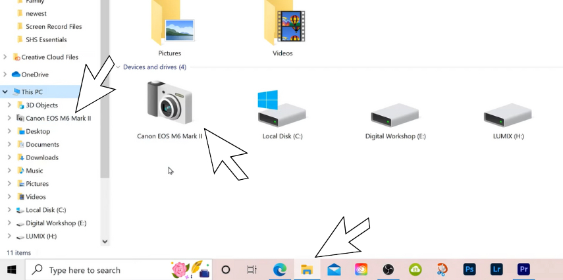Click the Devices and drives (4) header
The height and width of the screenshot is (280, 563).
[154, 67]
